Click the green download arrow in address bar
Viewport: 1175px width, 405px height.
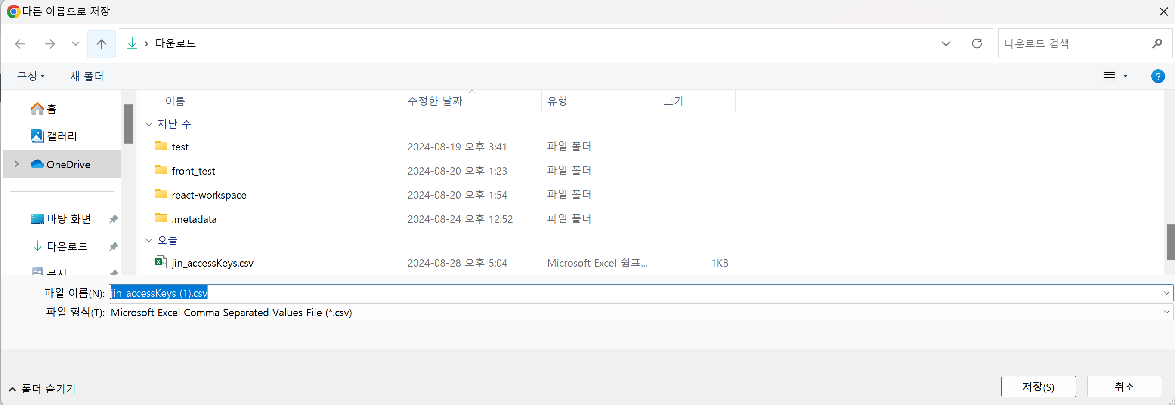(132, 43)
